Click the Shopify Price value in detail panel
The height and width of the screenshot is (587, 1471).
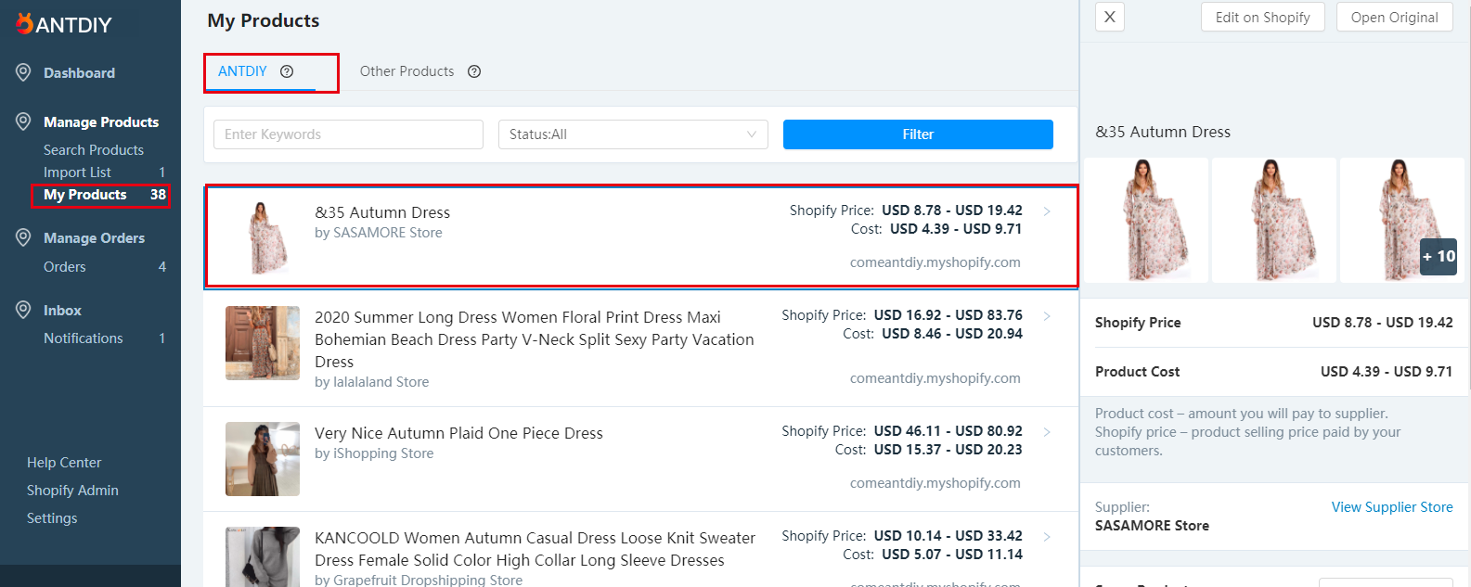[x=1383, y=323]
